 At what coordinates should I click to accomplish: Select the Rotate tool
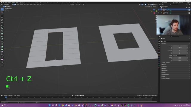pyautogui.click(x=2, y=17)
